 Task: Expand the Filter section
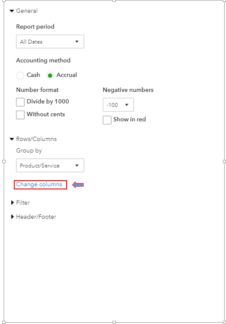(12, 202)
